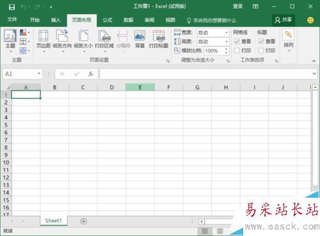
Task: Click the insert function fx icon
Action: coord(91,74)
